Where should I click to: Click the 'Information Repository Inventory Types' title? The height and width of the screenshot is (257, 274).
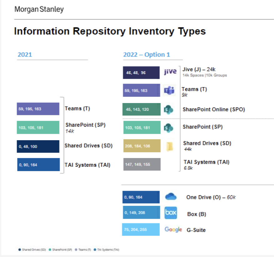point(110,32)
